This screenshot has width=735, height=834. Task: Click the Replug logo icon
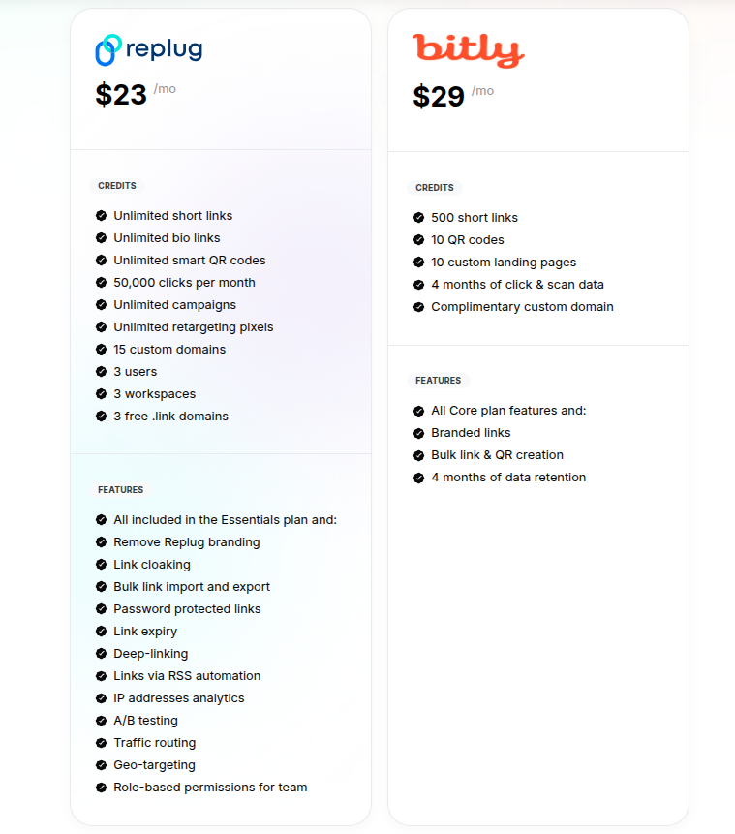click(107, 48)
